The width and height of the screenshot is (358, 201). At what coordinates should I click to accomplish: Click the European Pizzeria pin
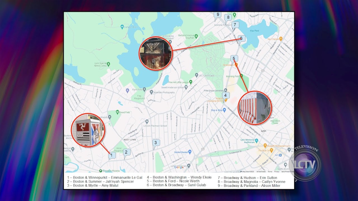100,171
